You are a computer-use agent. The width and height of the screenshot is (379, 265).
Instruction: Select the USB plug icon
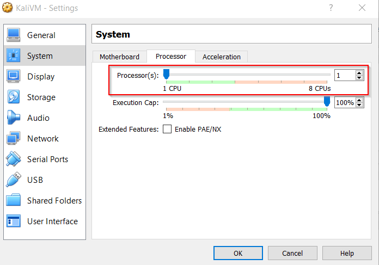click(x=14, y=180)
